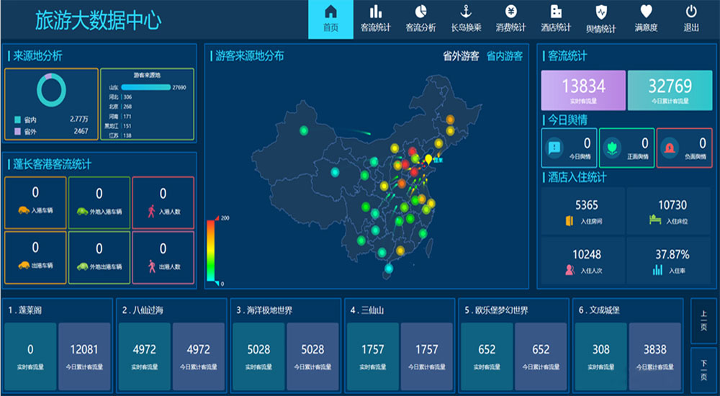Click the 负面舆情 alarm icon
720x396 pixels.
tap(669, 148)
